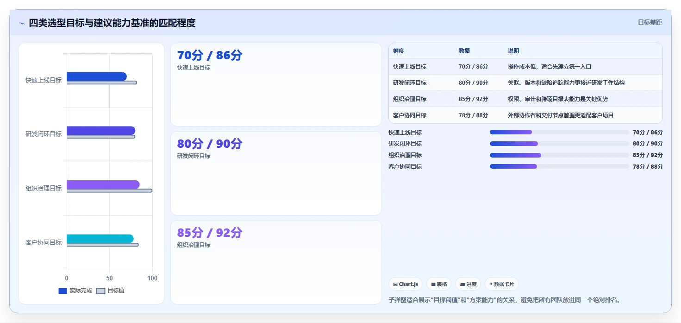Click the gray target bar under 快速上线目标
This screenshot has height=323, width=681.
pyautogui.click(x=102, y=82)
